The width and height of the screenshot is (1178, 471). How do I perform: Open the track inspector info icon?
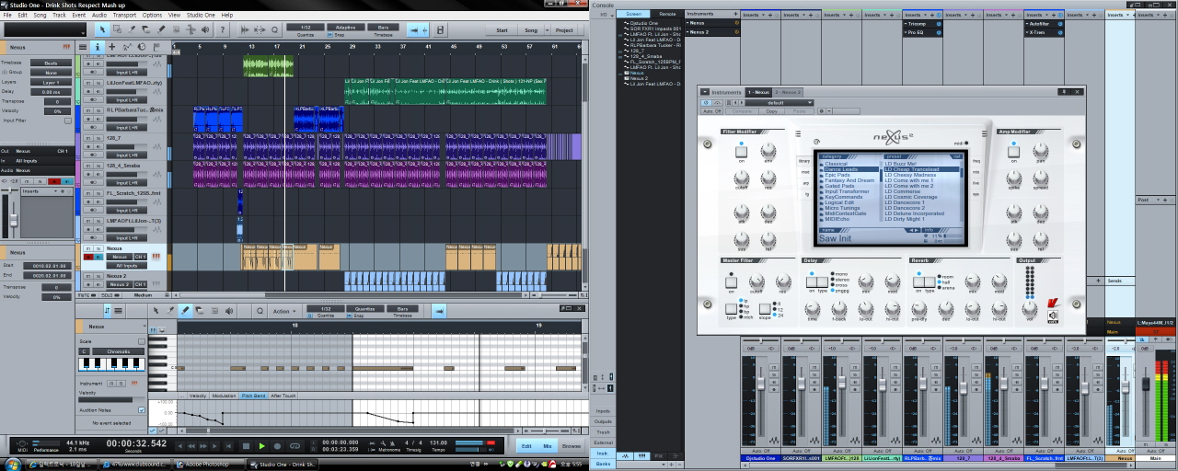click(x=97, y=47)
